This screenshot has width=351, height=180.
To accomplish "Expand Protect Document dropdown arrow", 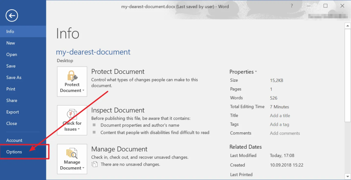I will coord(83,90).
